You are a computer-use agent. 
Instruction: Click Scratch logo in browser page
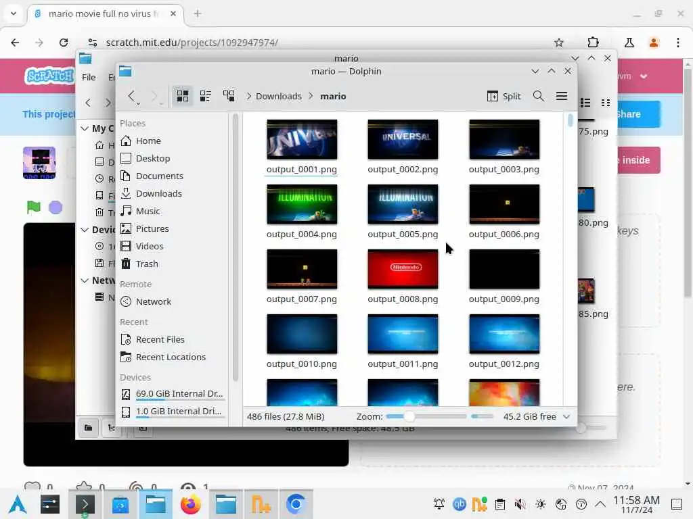point(49,76)
